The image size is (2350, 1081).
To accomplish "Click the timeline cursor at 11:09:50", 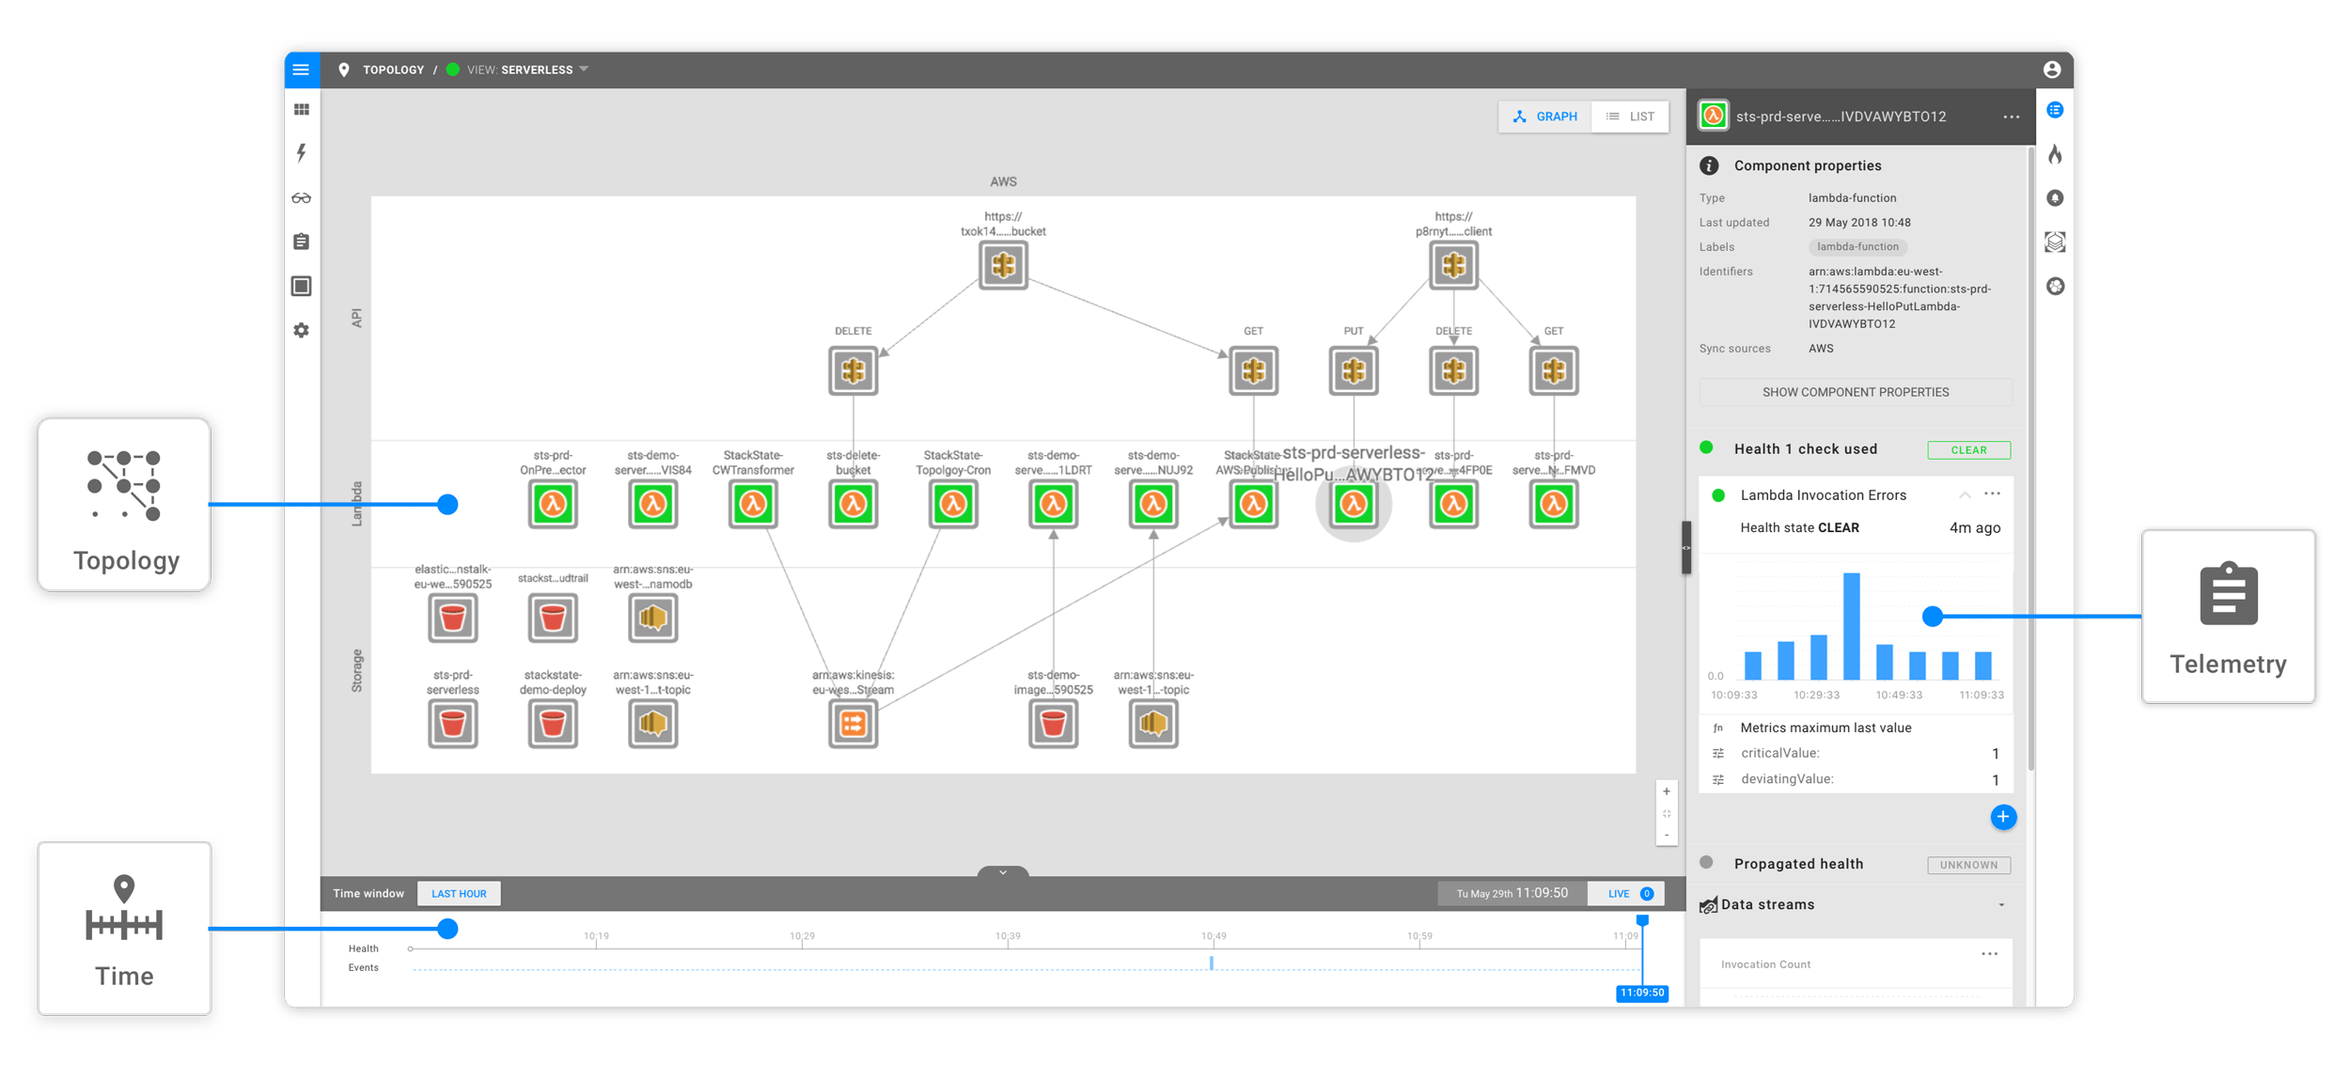I will pyautogui.click(x=1642, y=993).
